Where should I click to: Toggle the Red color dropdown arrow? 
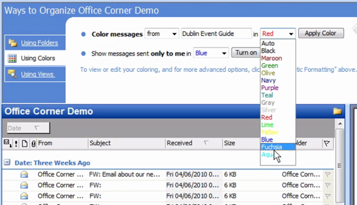(x=291, y=34)
